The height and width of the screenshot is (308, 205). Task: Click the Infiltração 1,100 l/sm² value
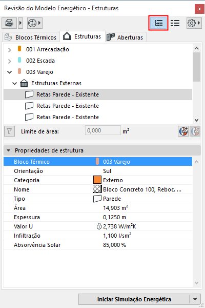pyautogui.click(x=117, y=235)
